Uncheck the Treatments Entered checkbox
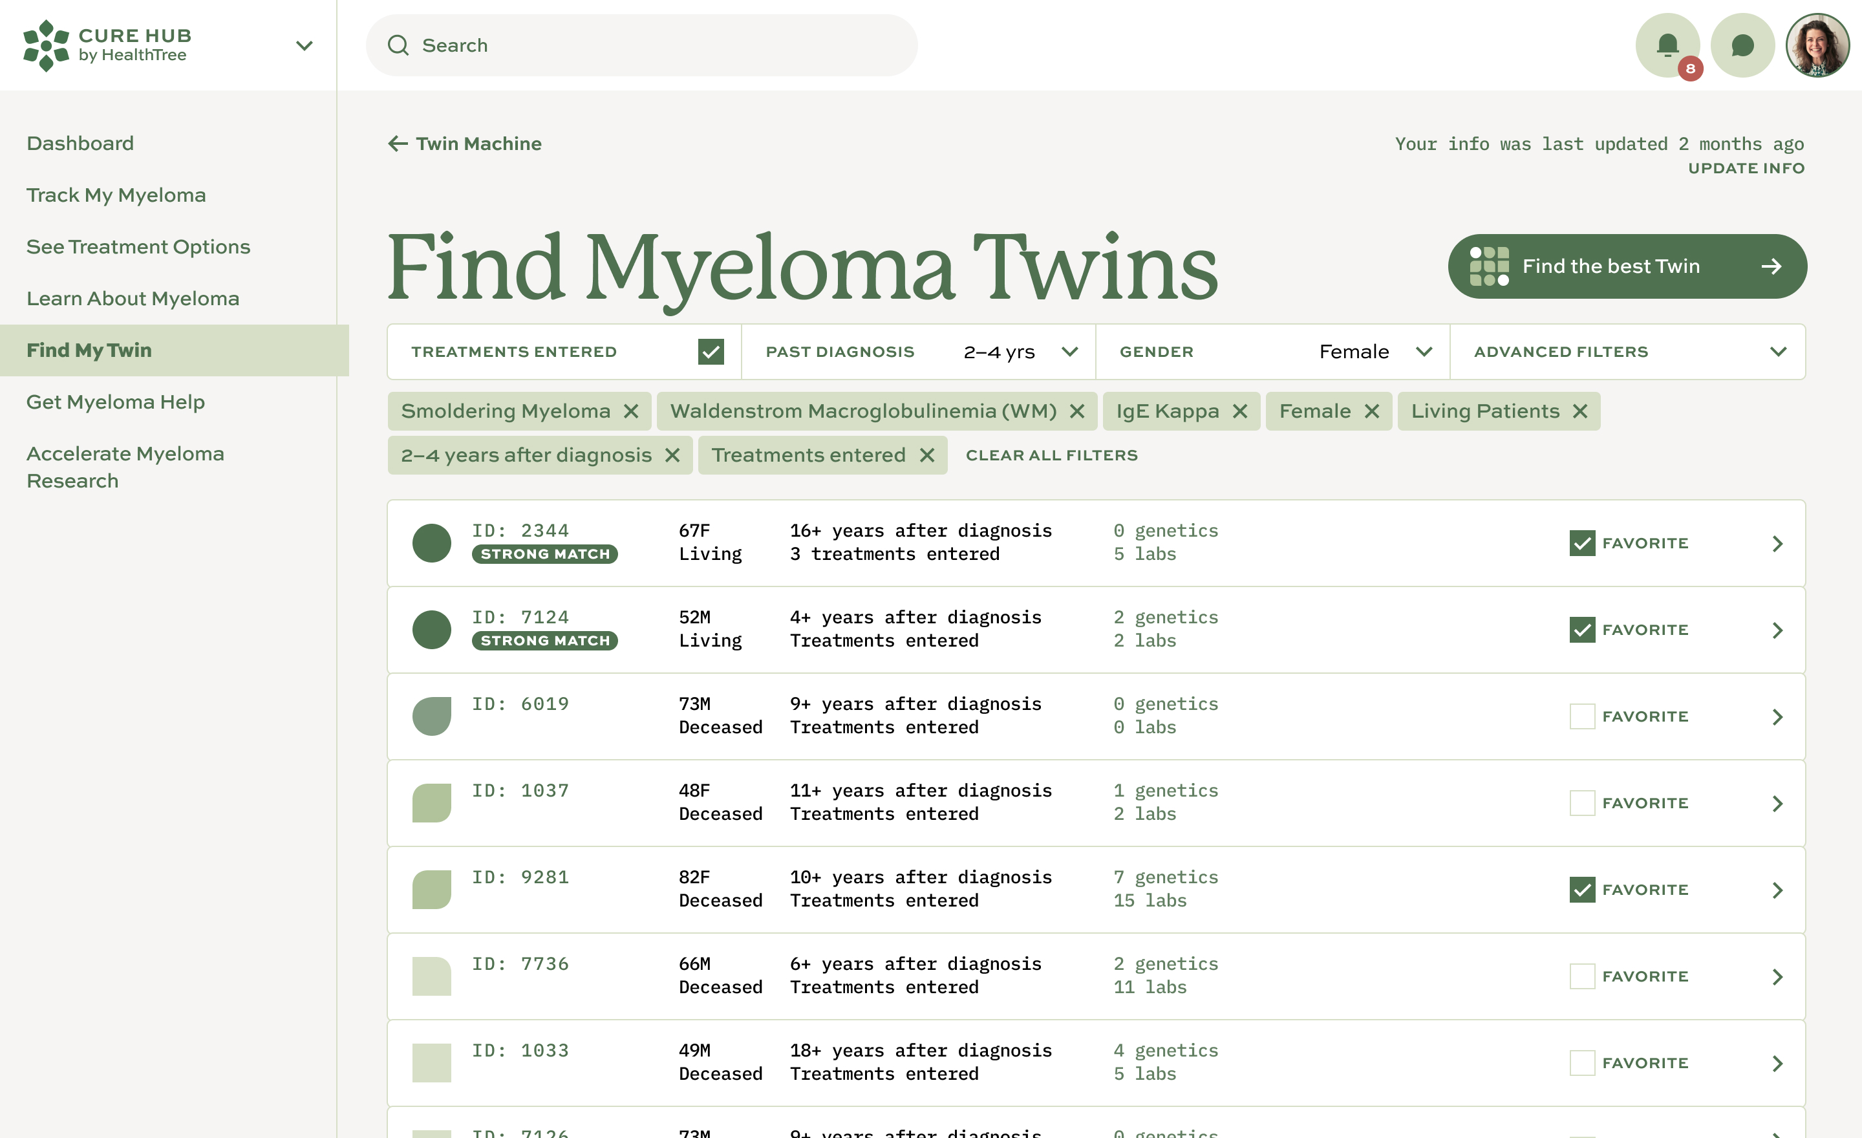1862x1138 pixels. pyautogui.click(x=711, y=351)
